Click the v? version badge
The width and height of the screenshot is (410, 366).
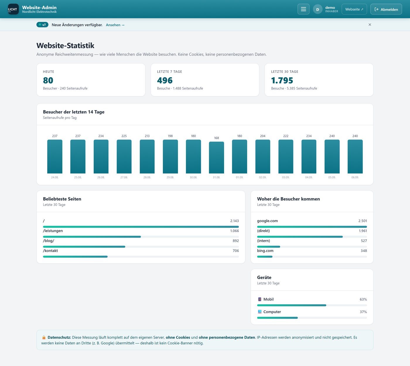tap(42, 25)
